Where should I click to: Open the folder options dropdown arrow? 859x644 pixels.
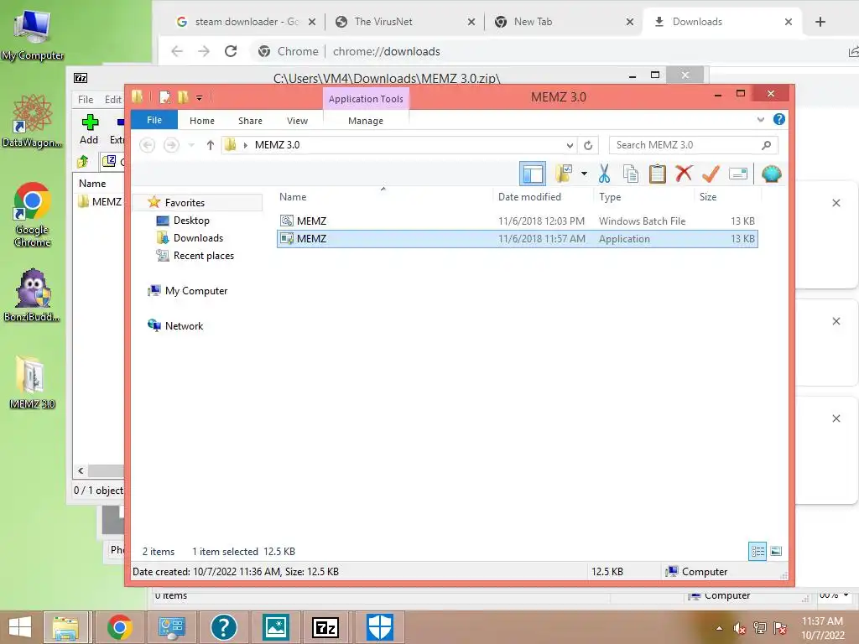[x=584, y=174]
